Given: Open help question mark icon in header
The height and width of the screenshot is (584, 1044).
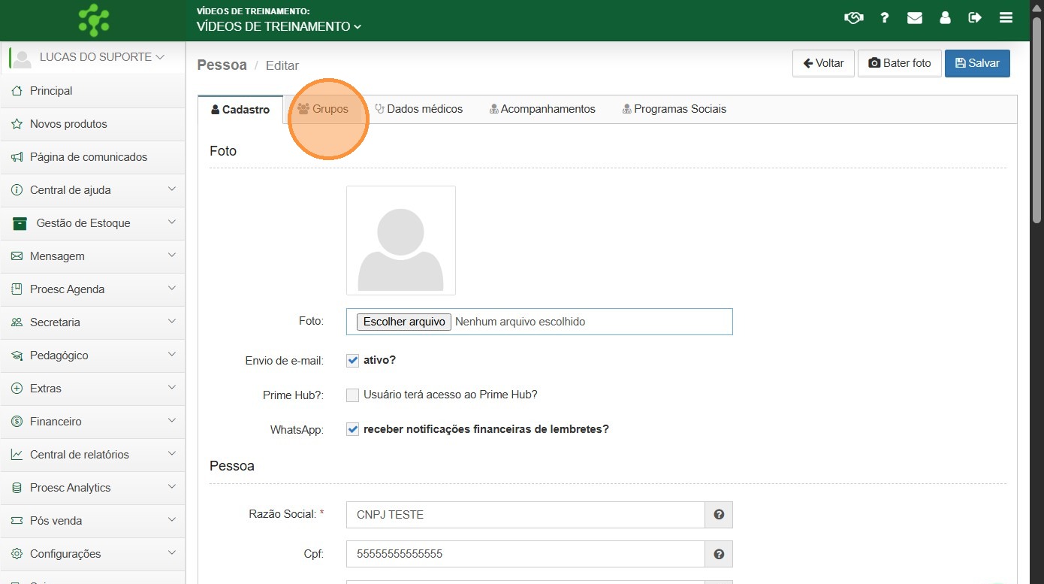Looking at the screenshot, I should 885,18.
